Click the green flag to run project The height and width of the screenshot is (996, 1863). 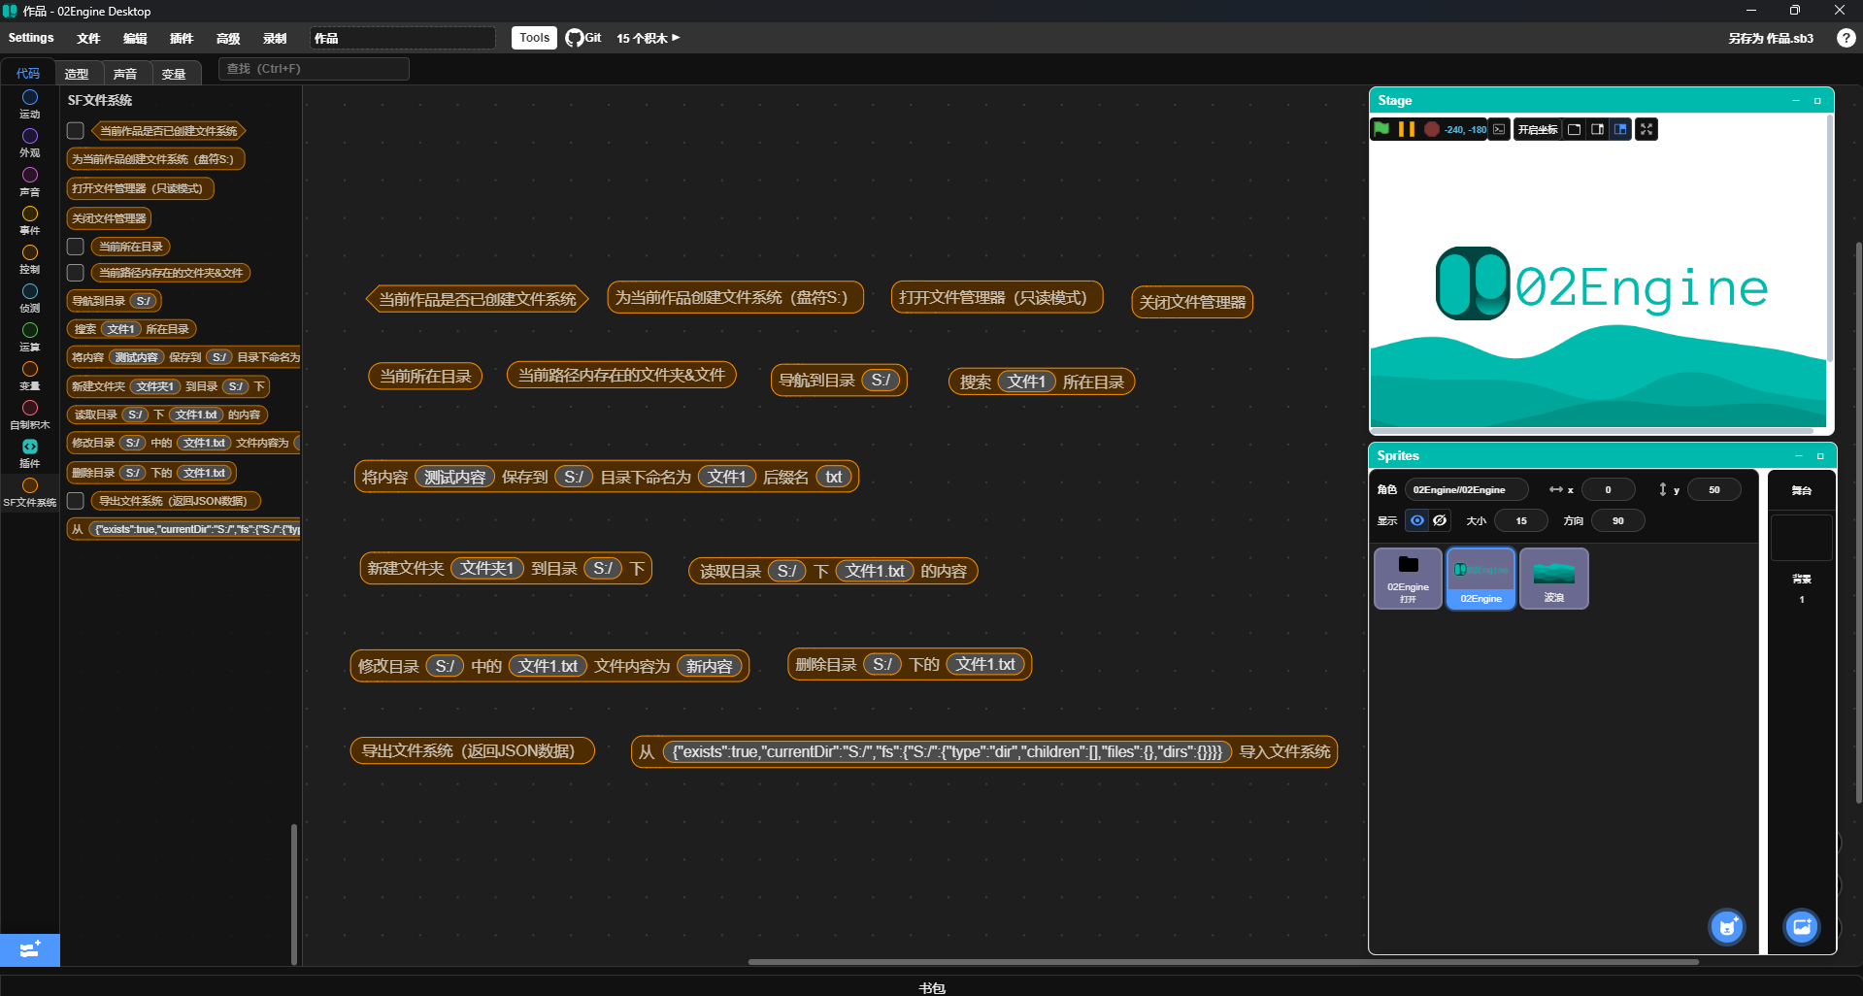tap(1381, 129)
